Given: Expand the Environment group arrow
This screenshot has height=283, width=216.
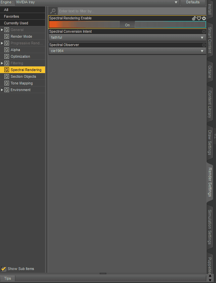Looking at the screenshot, I should [2, 90].
